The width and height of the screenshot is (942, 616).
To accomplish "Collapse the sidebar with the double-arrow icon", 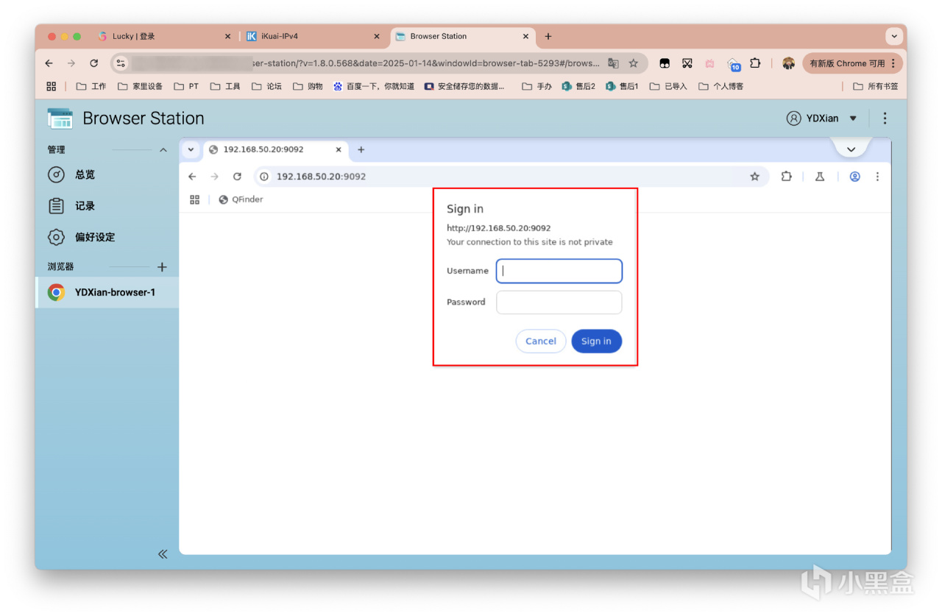I will pos(163,554).
